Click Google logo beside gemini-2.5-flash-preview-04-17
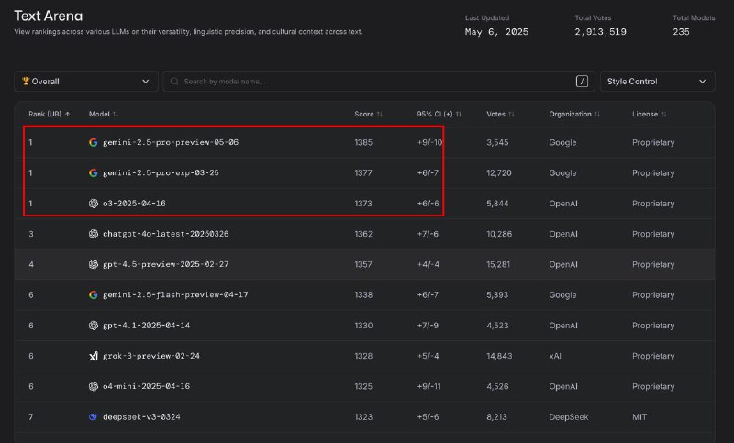 click(94, 294)
